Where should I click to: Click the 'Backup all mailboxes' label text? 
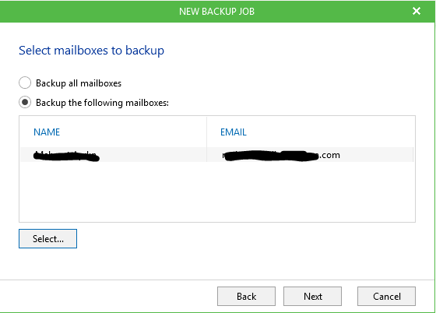[79, 83]
